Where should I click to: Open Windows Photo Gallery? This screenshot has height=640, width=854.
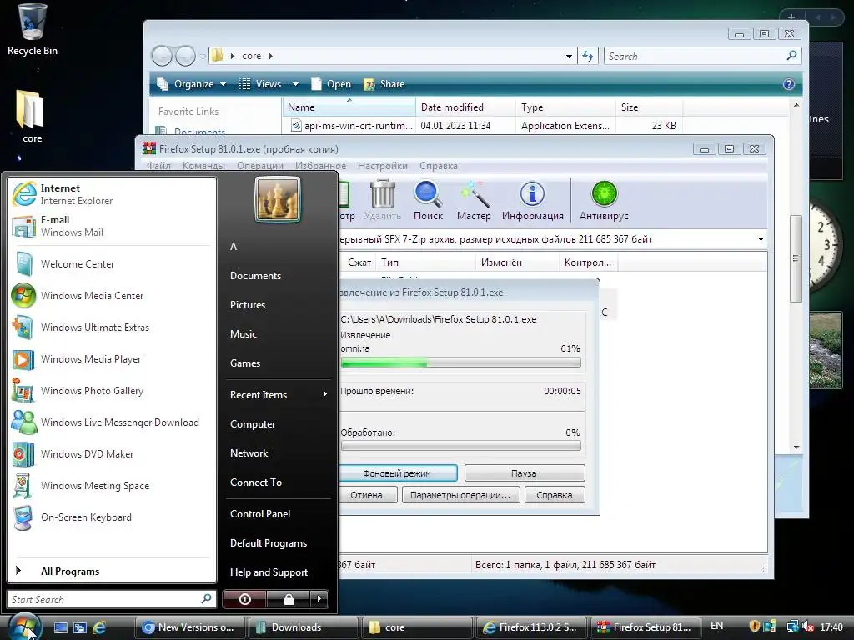(x=112, y=391)
